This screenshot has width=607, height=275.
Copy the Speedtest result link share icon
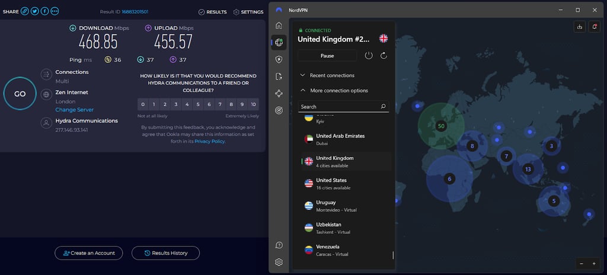click(25, 12)
